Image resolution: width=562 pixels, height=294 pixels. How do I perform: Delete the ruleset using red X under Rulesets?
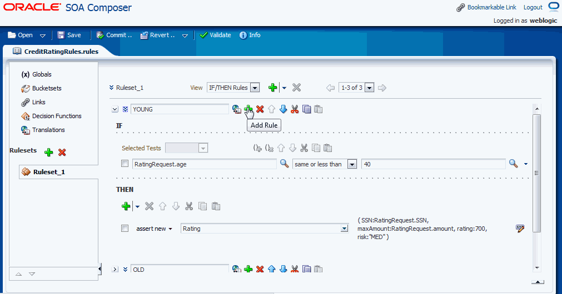point(62,152)
